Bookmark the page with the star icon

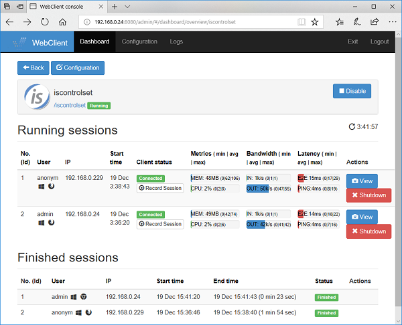coord(315,21)
